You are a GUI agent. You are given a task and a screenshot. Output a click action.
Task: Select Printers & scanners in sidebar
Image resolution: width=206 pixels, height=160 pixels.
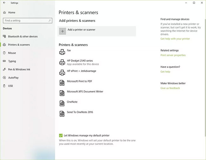coord(19,45)
